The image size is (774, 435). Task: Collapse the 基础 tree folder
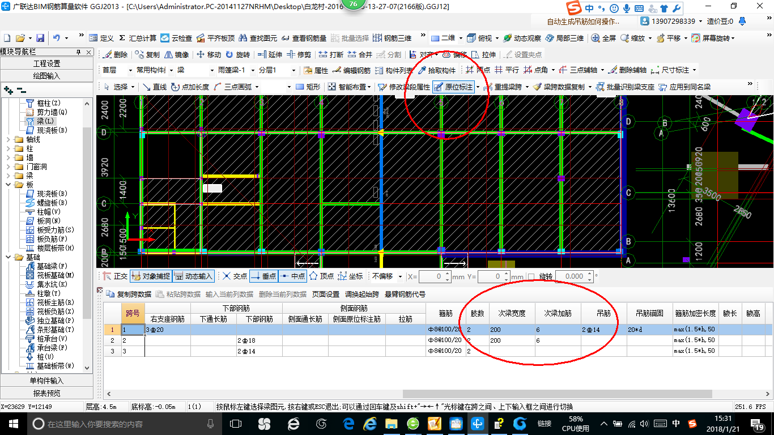point(7,257)
